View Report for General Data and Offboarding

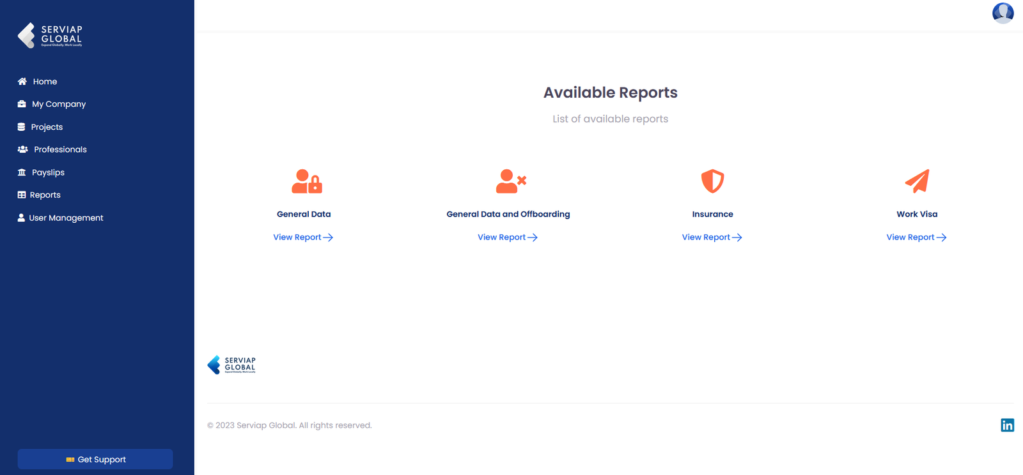[508, 237]
